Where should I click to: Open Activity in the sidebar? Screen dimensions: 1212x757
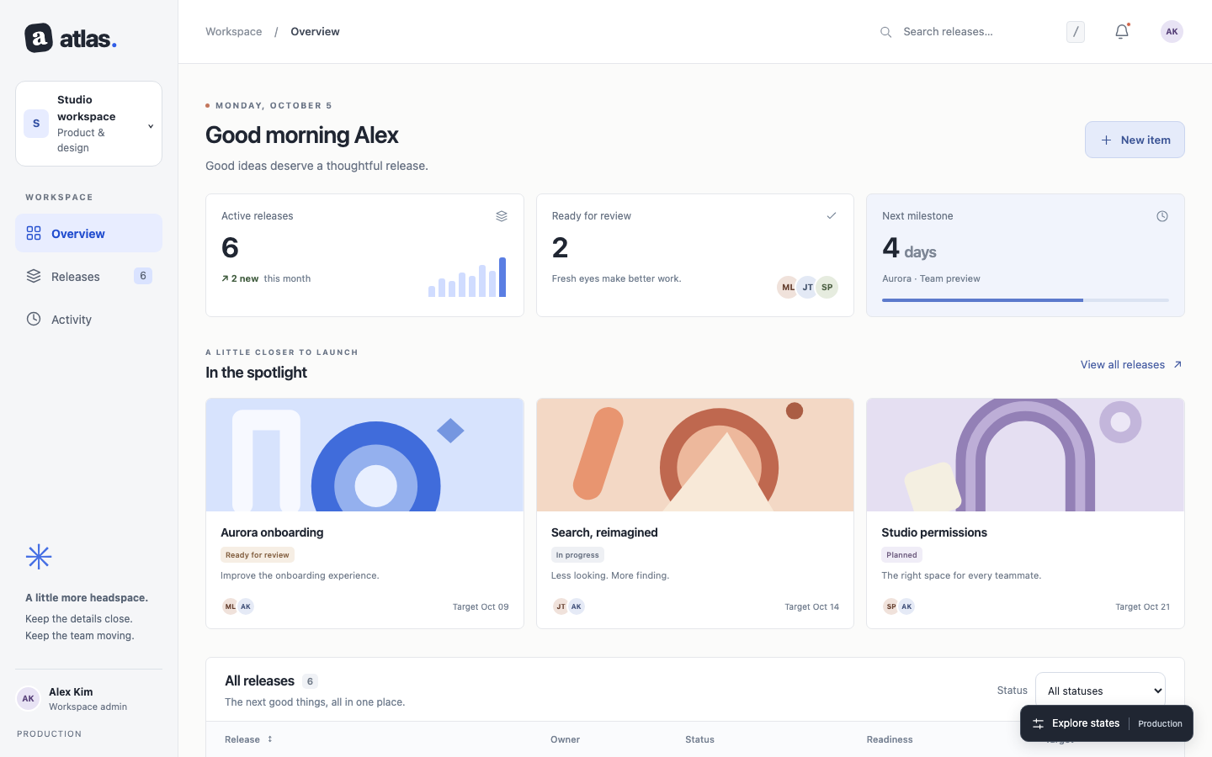click(88, 319)
